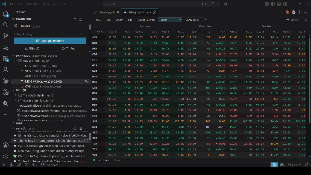Open Claude starburst icon in activity bar
This screenshot has width=311, height=175.
point(5,81)
